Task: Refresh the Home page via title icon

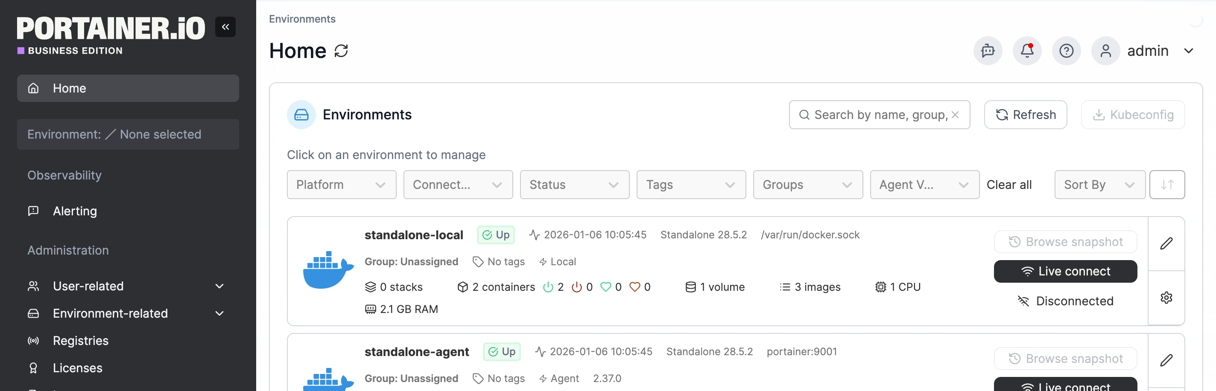Action: pyautogui.click(x=341, y=50)
